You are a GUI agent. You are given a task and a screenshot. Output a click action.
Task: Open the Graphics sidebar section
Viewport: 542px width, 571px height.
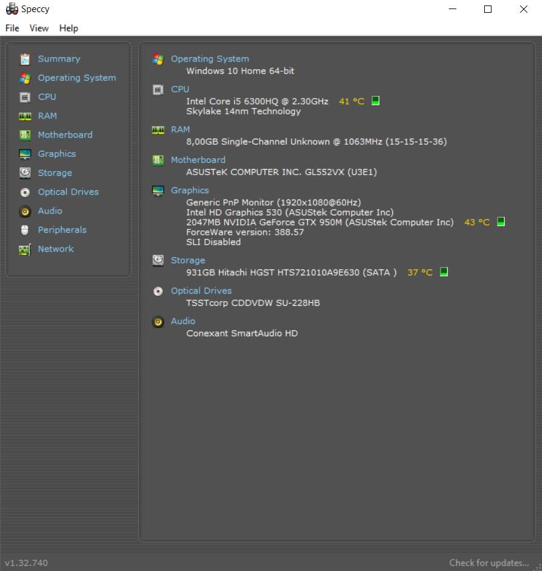[57, 154]
